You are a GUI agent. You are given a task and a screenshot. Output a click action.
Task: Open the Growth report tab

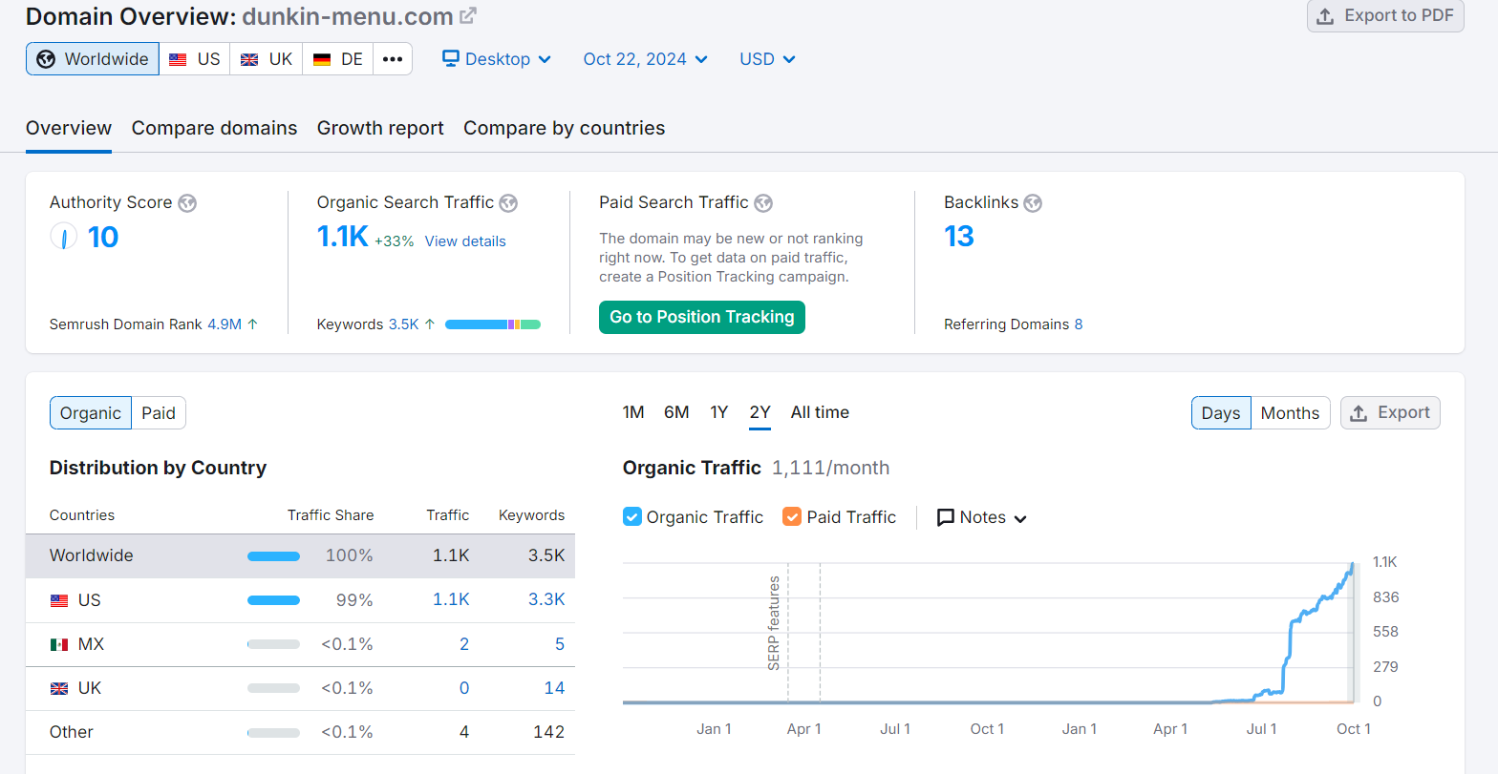click(380, 128)
